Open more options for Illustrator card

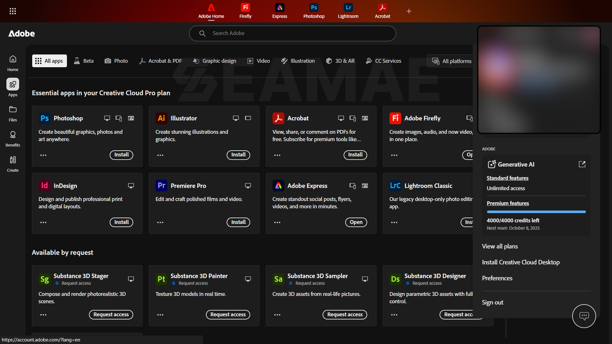point(160,155)
